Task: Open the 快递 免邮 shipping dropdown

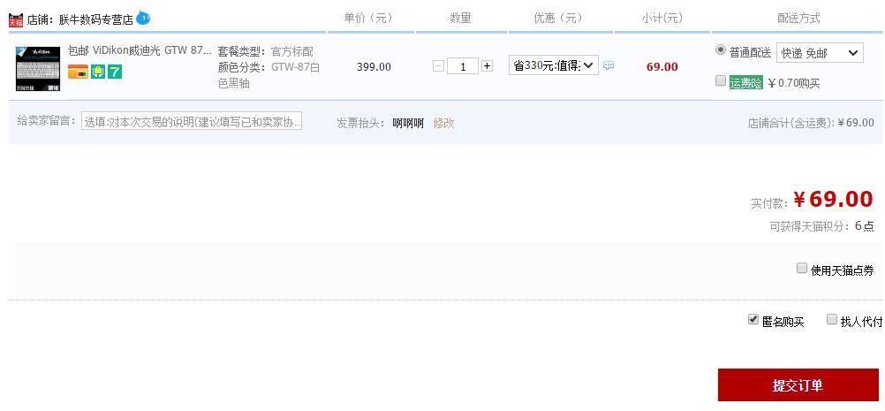Action: (821, 53)
